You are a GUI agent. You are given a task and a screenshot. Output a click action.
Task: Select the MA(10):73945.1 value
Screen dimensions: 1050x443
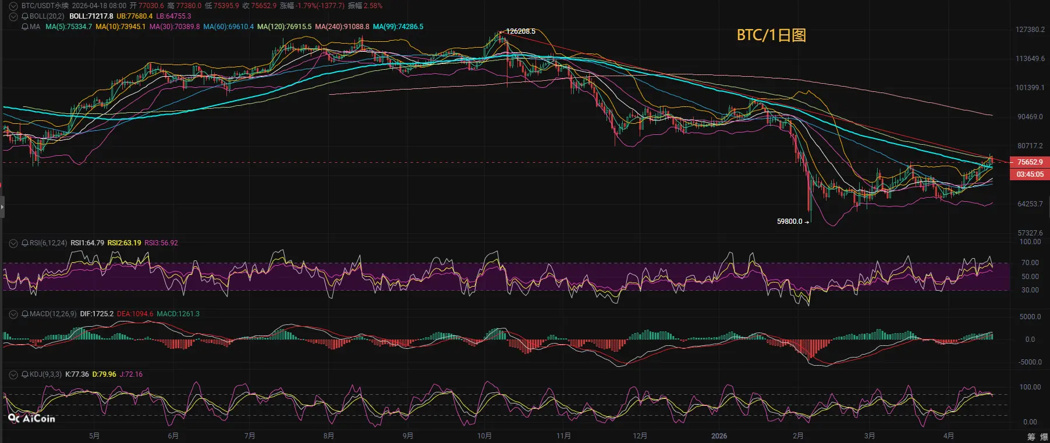coord(120,27)
